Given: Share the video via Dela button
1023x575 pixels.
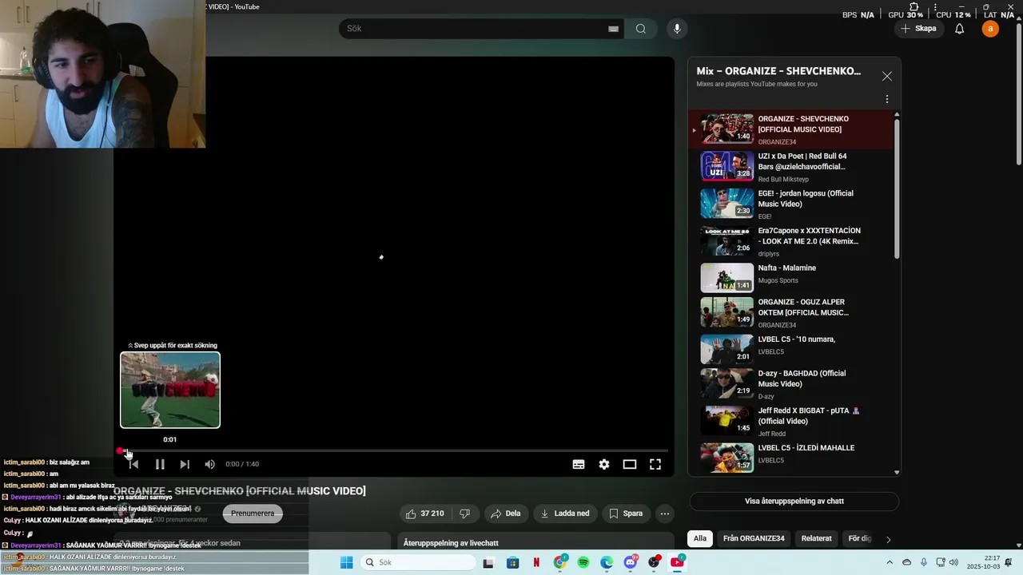Looking at the screenshot, I should pyautogui.click(x=505, y=514).
